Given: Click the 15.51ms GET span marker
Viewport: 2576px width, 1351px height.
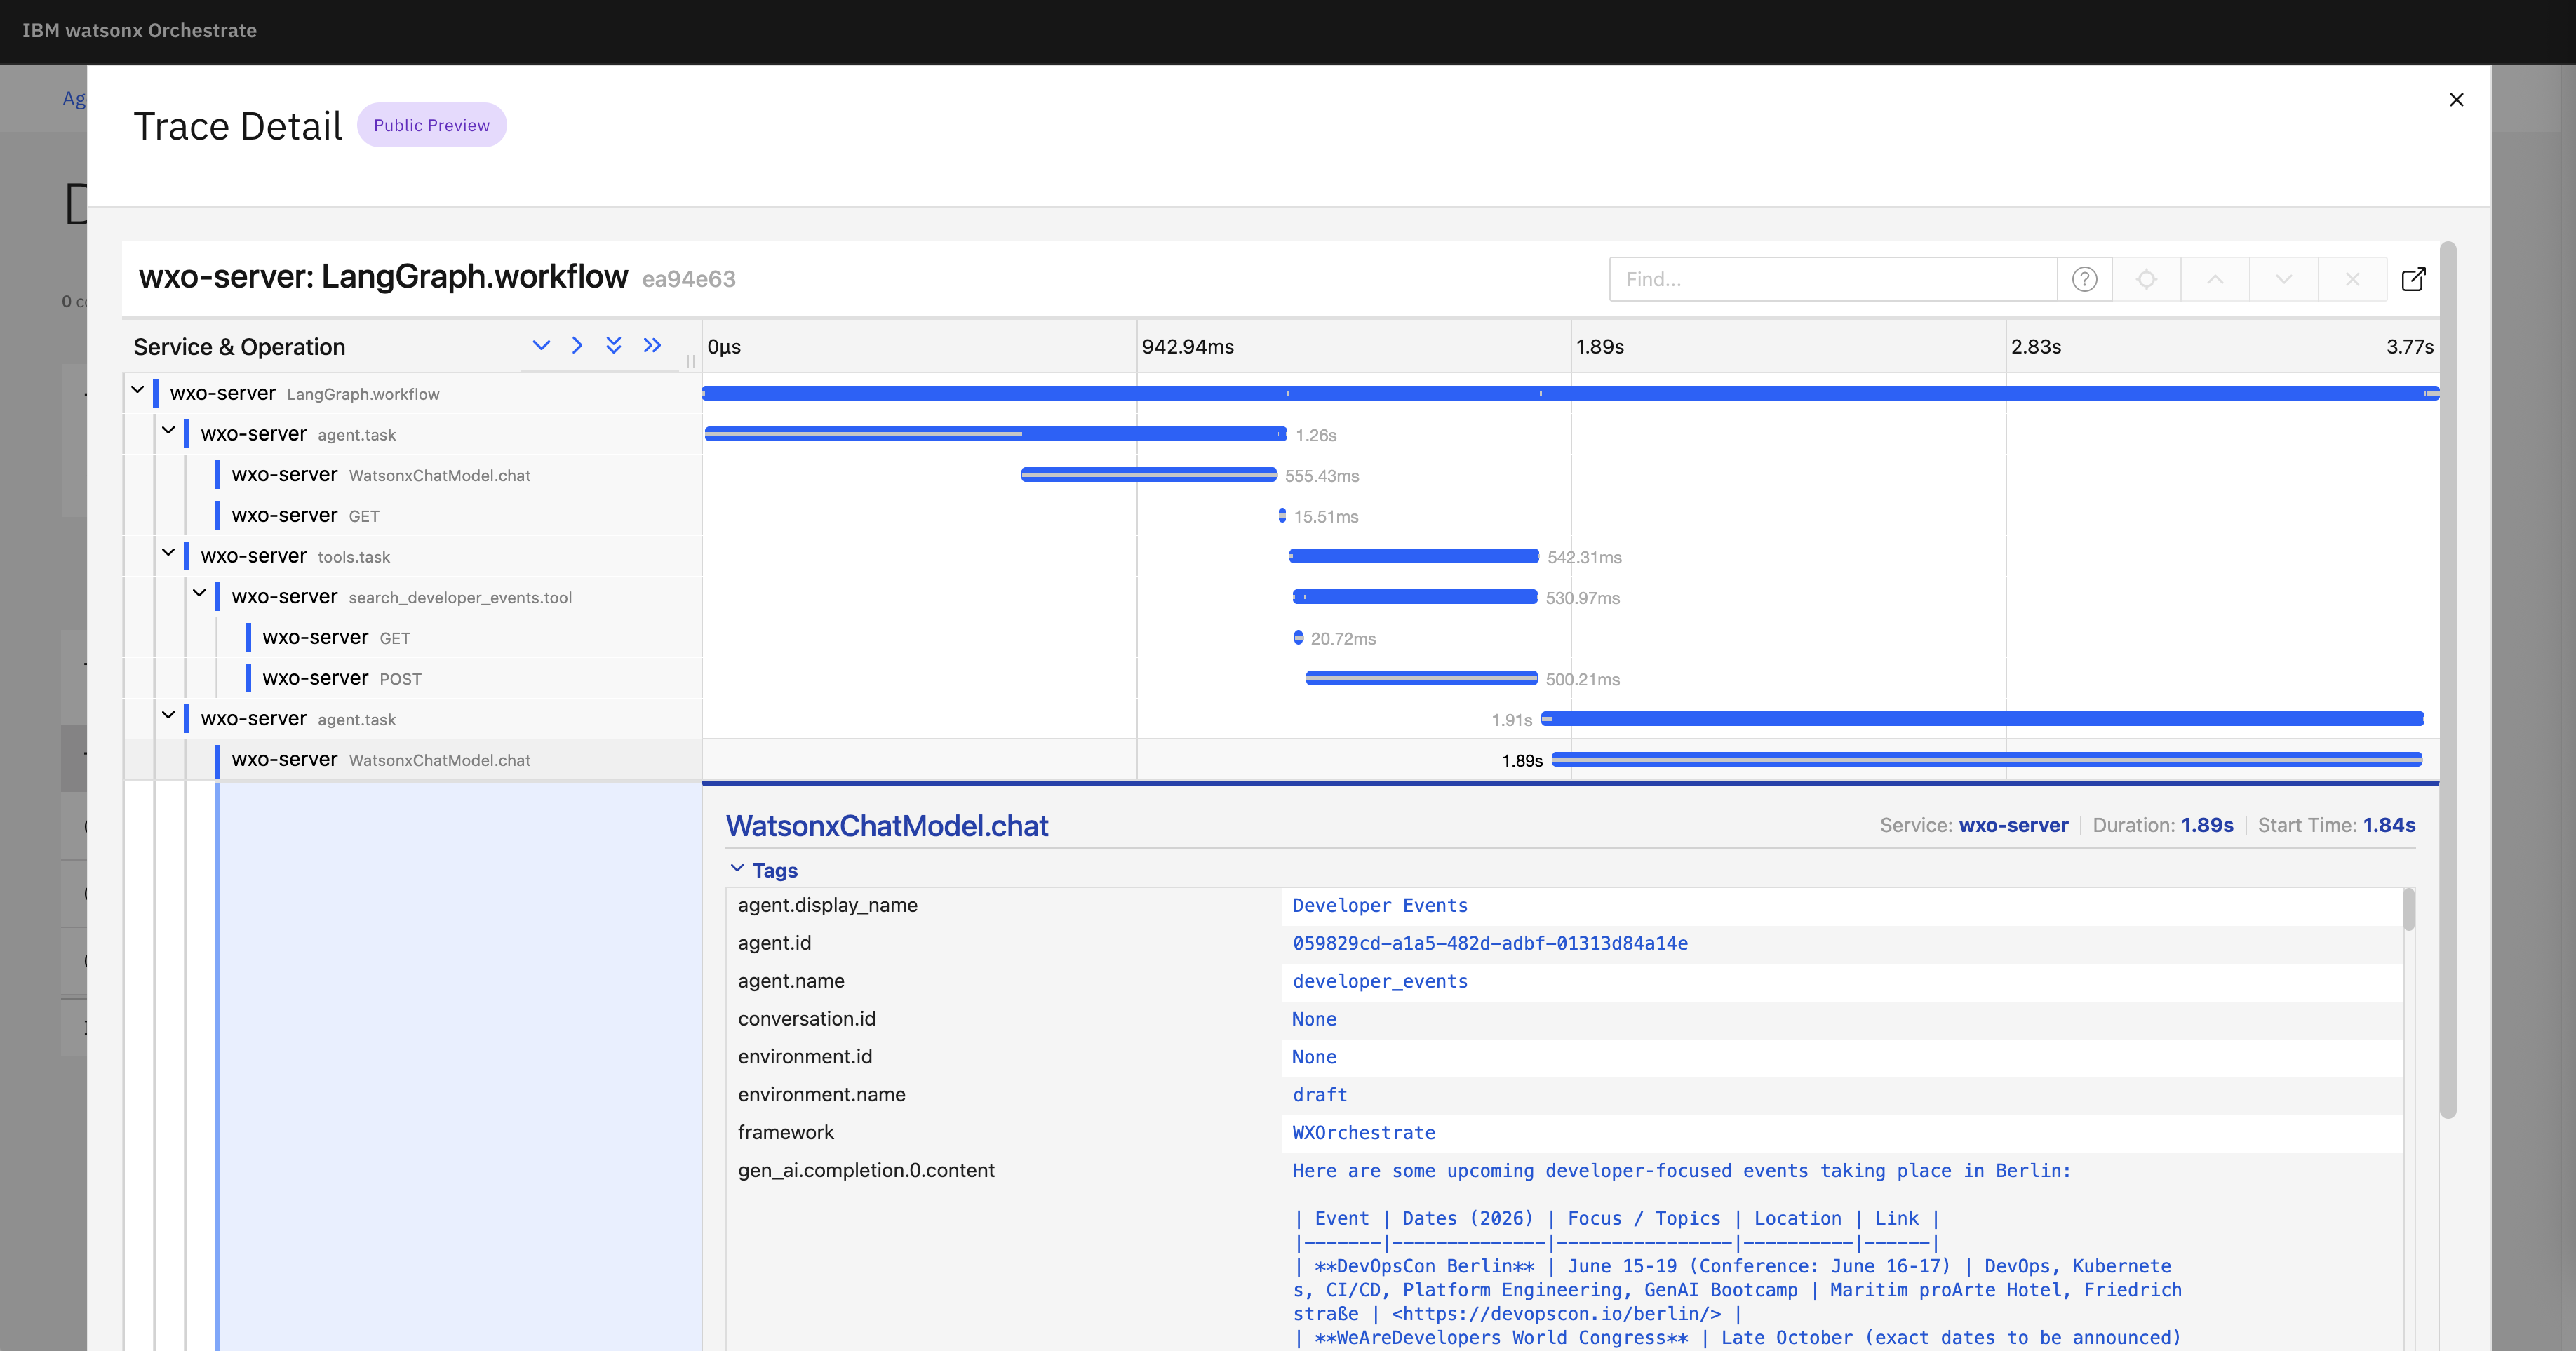Looking at the screenshot, I should (1282, 516).
